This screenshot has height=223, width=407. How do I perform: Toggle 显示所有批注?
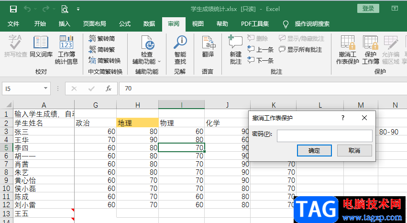(300, 50)
